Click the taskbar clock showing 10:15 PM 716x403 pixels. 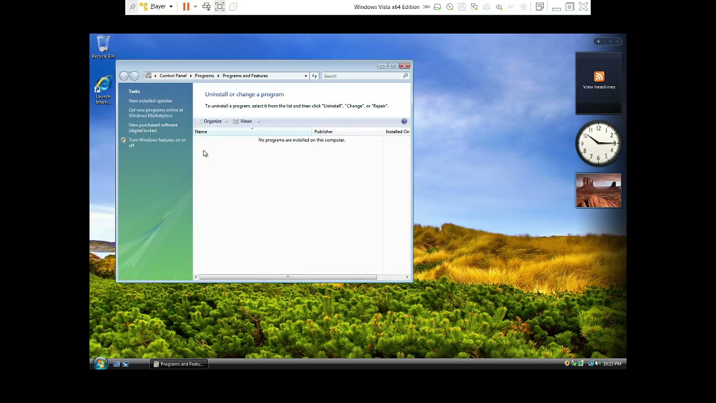[612, 364]
